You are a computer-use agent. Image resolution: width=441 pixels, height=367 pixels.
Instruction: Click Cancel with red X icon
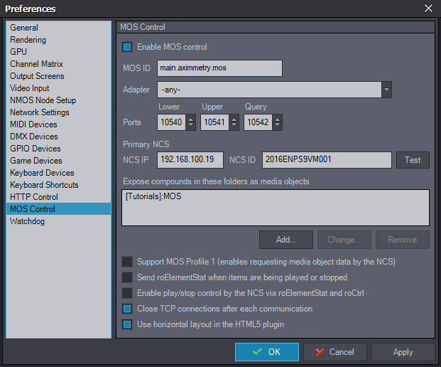(334, 352)
